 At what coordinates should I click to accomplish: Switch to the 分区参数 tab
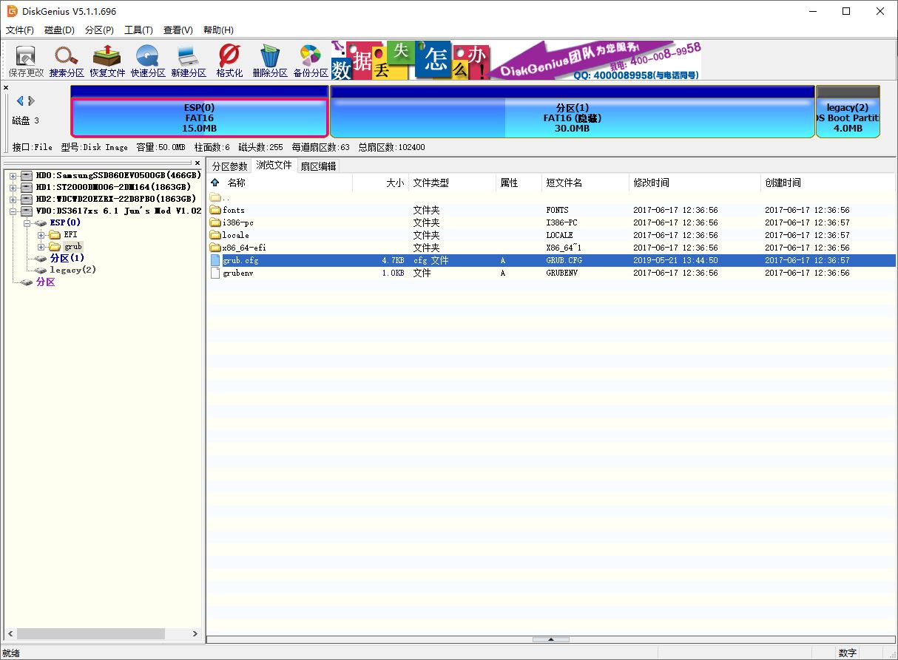tap(229, 166)
